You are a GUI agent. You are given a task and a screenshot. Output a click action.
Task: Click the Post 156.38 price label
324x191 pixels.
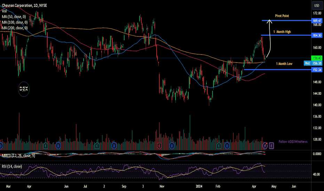[313, 63]
